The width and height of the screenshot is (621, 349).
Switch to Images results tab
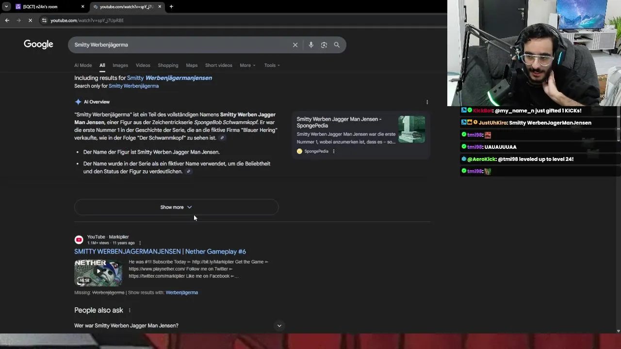pos(120,65)
